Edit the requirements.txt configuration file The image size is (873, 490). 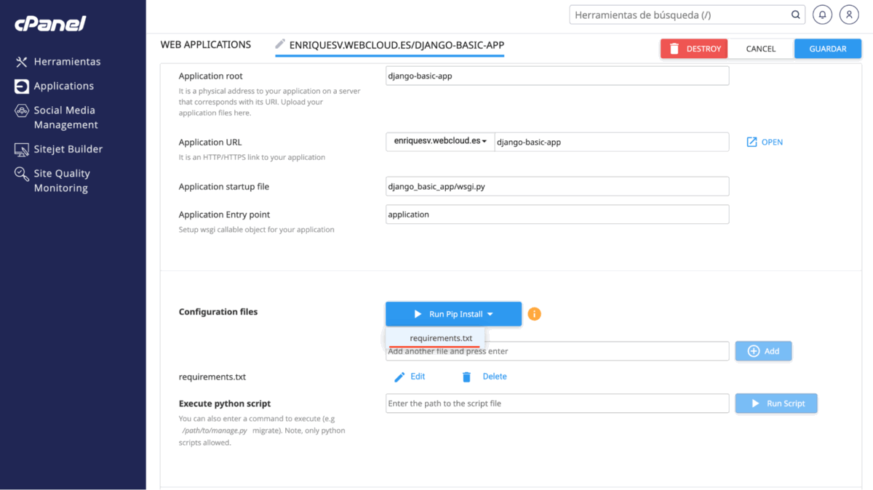click(x=410, y=377)
